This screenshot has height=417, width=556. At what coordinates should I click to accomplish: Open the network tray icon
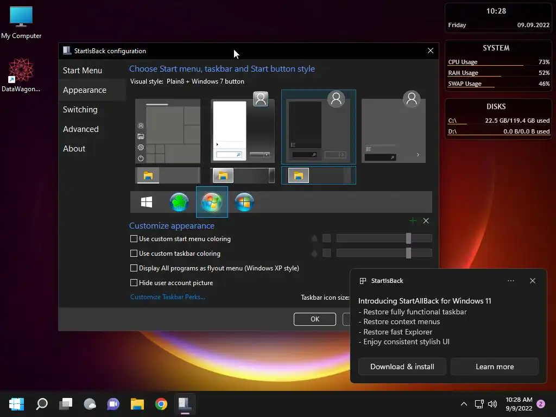479,404
